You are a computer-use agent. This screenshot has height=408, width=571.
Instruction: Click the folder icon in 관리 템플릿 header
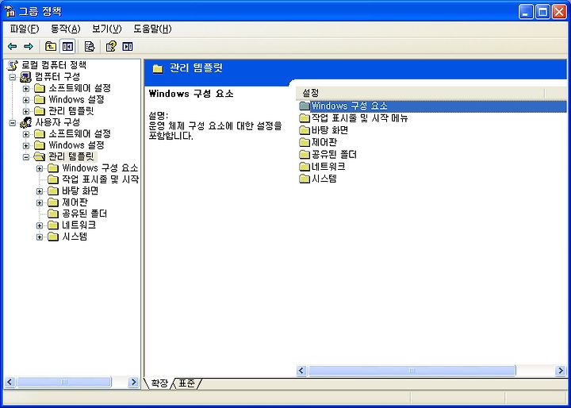(x=158, y=68)
